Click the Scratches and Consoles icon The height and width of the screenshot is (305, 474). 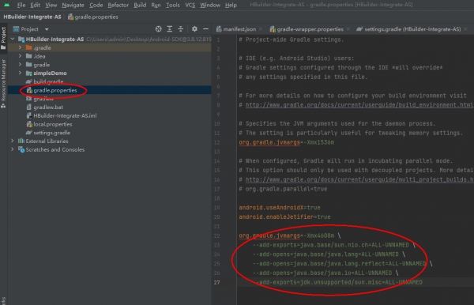coord(21,149)
